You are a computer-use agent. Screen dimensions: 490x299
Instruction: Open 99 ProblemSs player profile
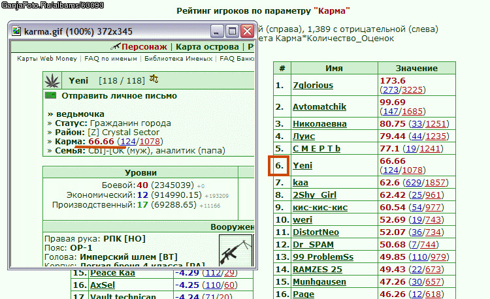pos(323,257)
